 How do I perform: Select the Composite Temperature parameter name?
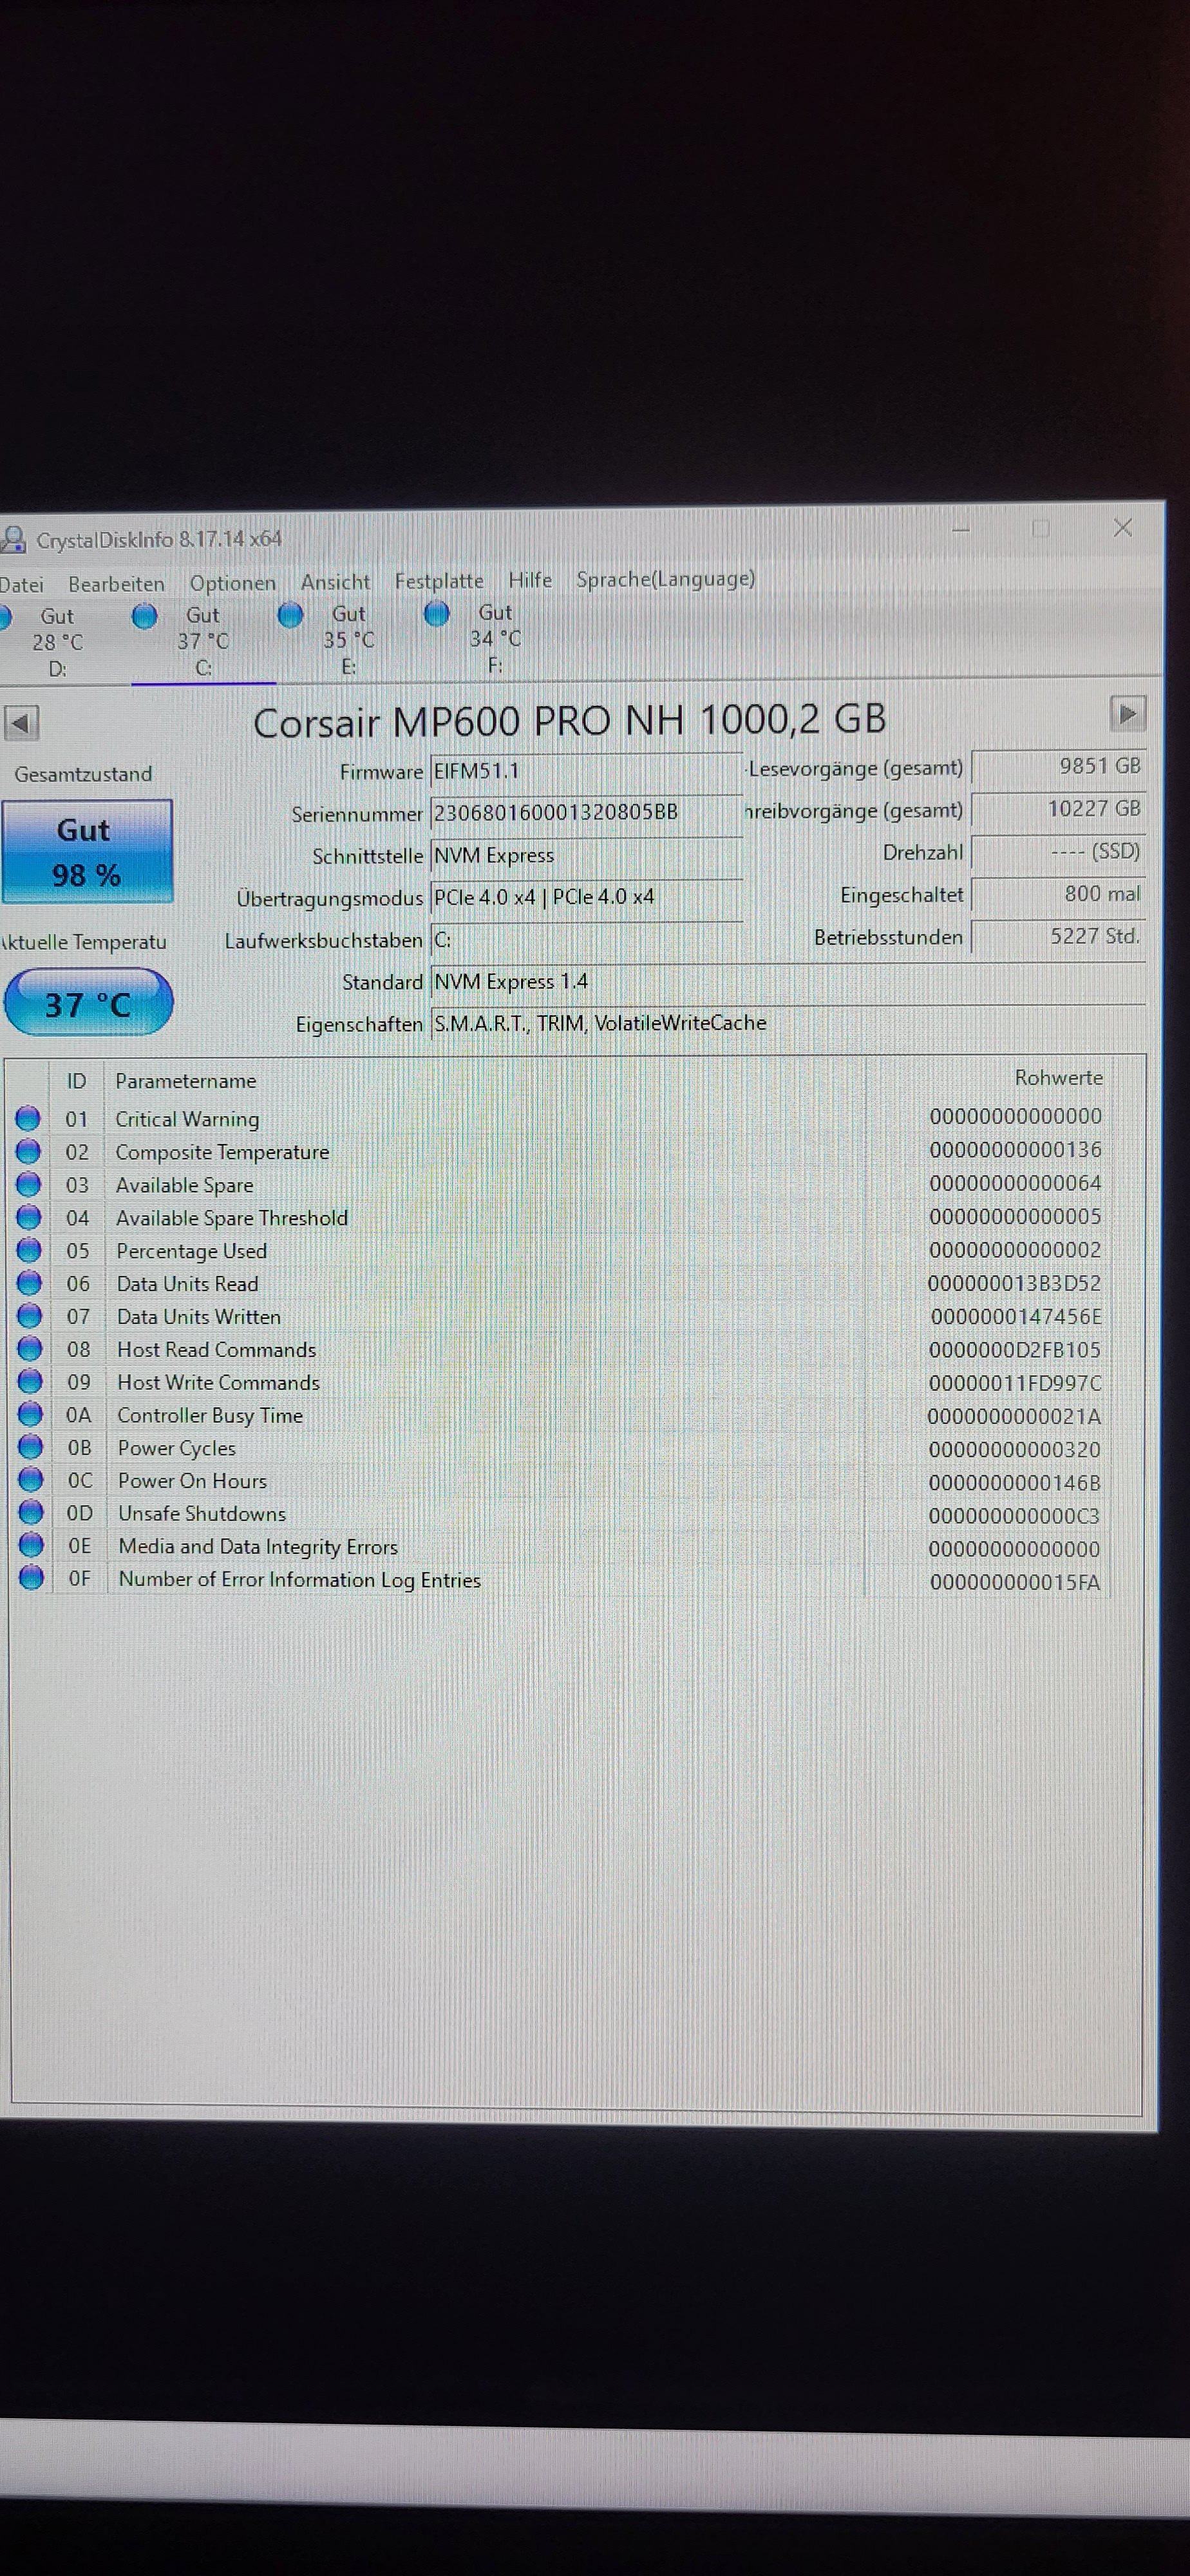(x=222, y=1152)
